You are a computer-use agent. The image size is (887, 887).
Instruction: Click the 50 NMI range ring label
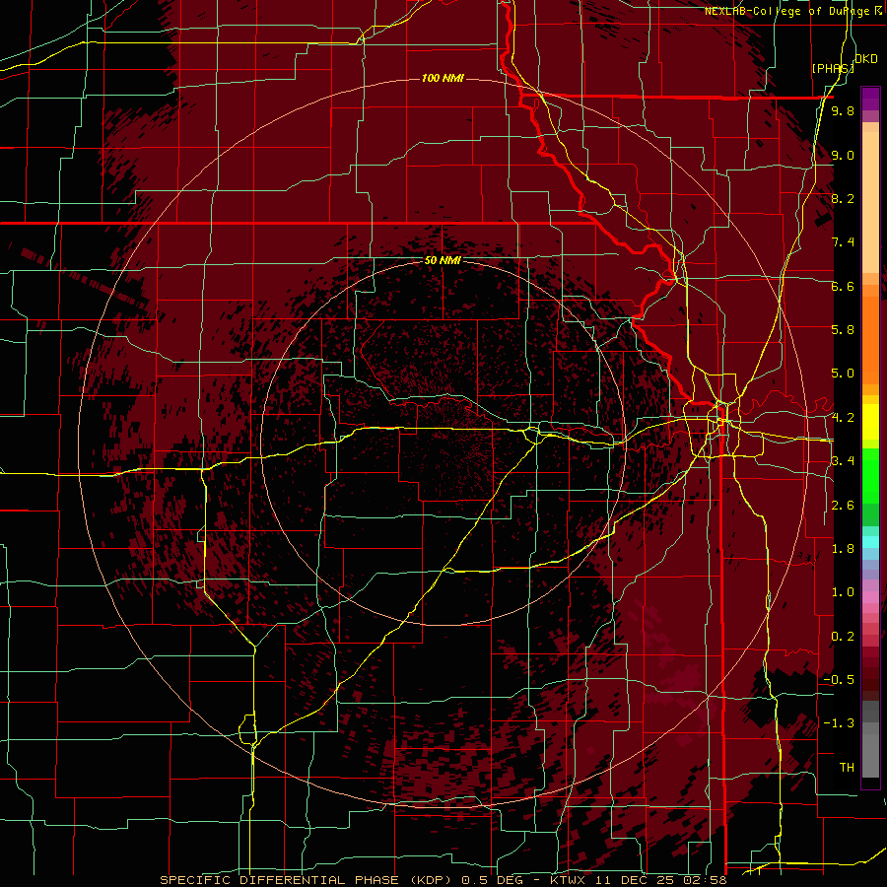tap(443, 260)
